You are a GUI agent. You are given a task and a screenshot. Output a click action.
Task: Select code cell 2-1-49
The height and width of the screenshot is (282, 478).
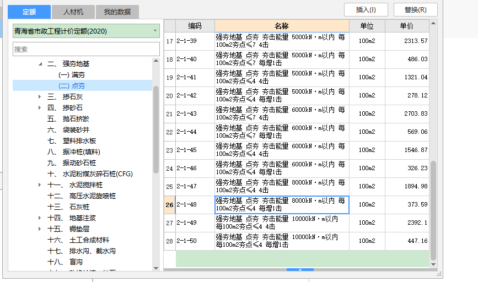tap(195, 223)
